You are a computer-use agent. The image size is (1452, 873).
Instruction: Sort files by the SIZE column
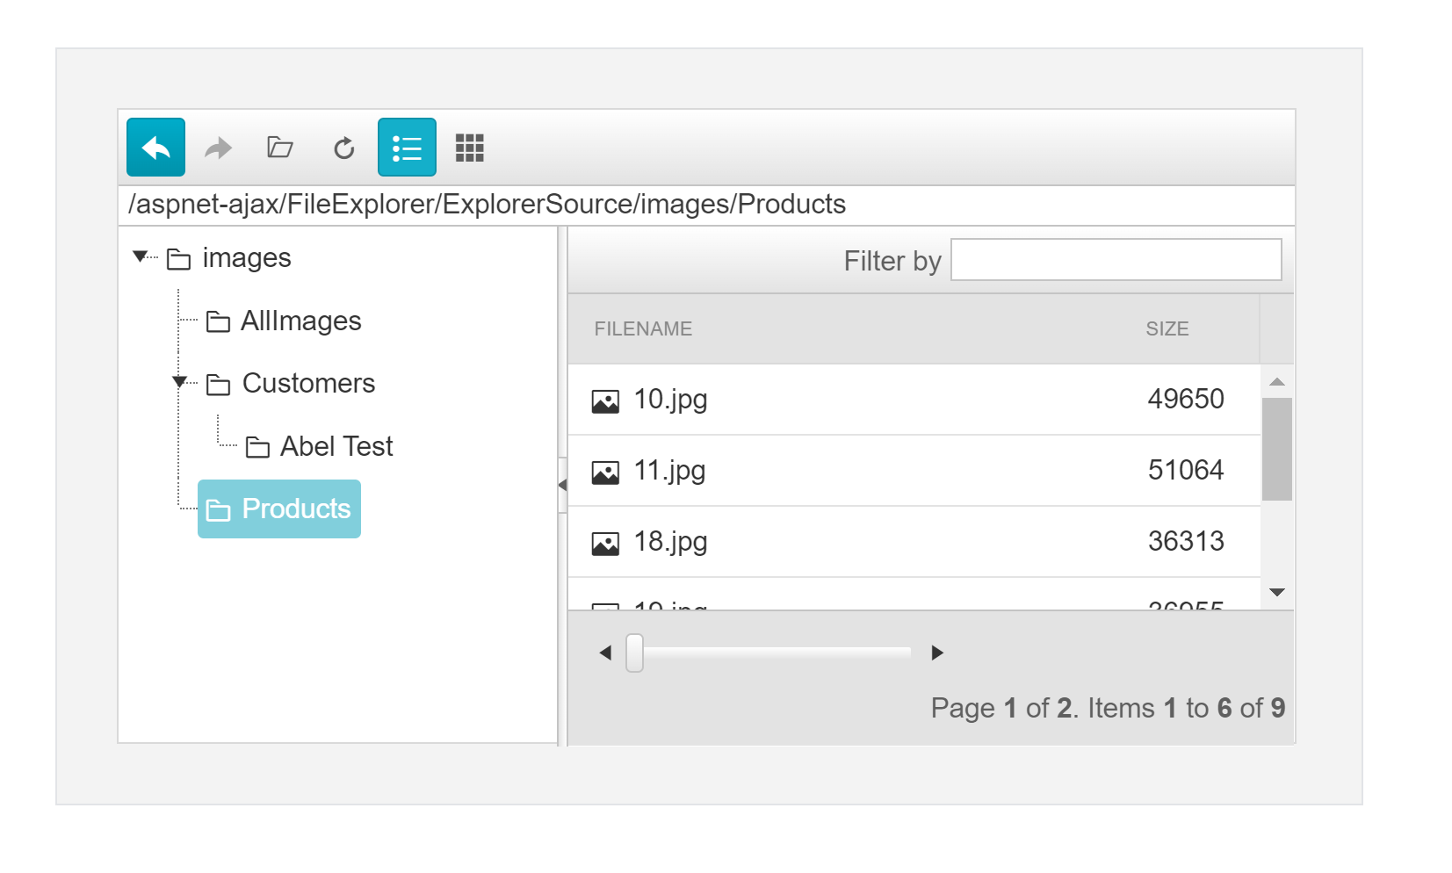tap(1167, 329)
